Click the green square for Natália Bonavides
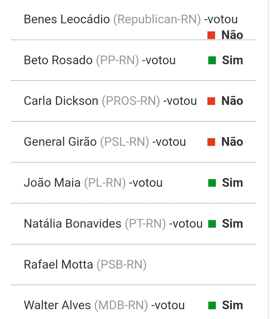This screenshot has width=272, height=319. [212, 224]
